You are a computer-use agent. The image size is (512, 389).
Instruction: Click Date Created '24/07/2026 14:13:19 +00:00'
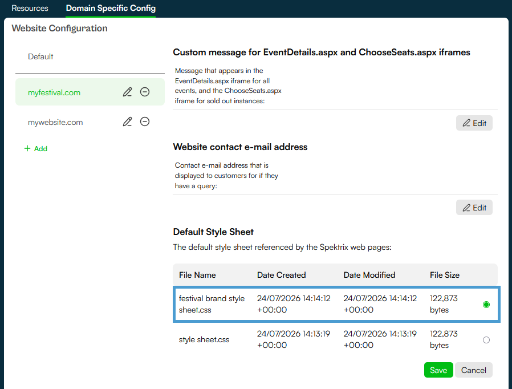click(x=294, y=339)
